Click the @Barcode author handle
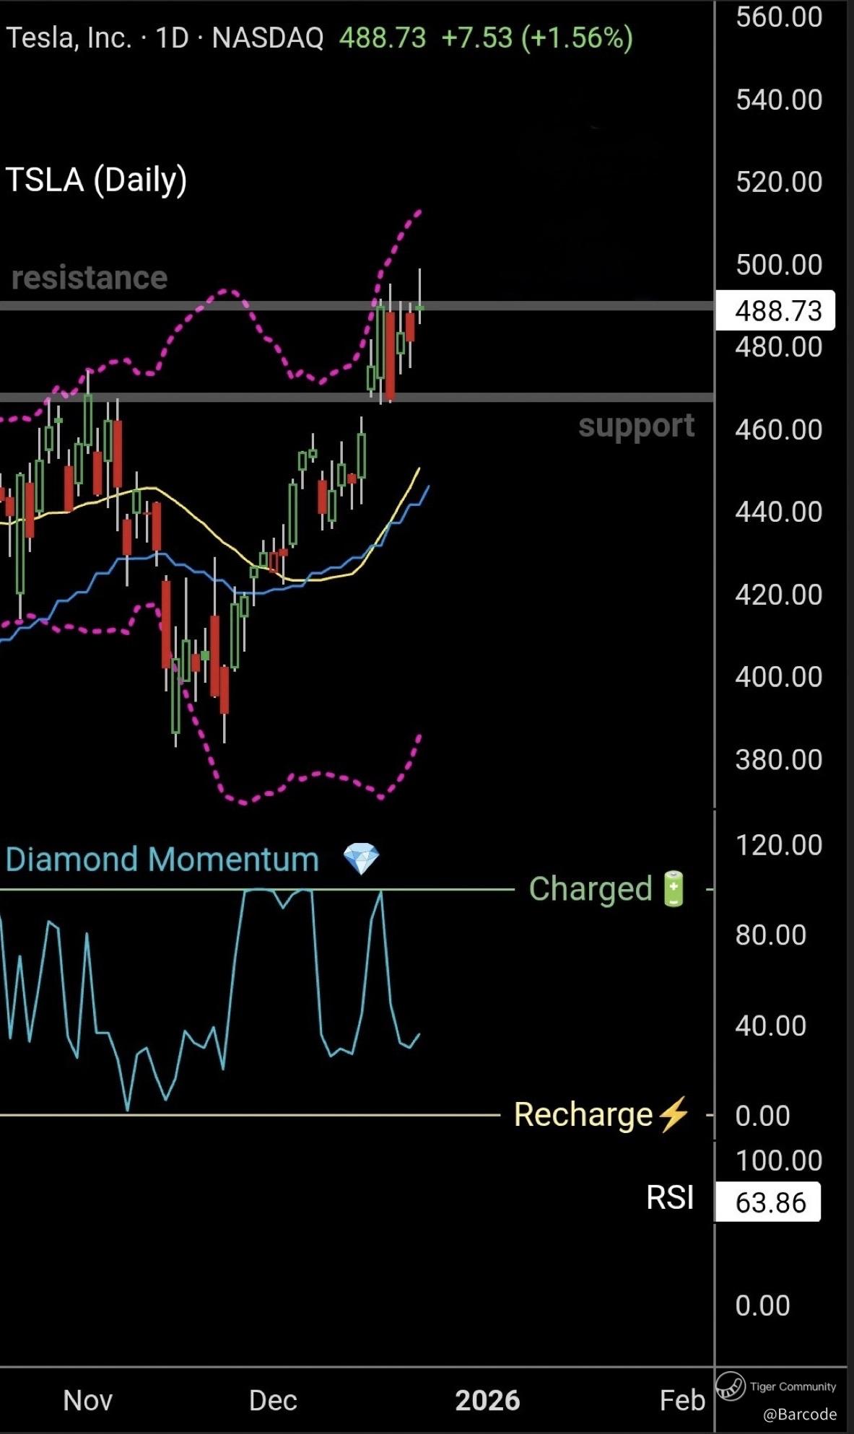Viewport: 854px width, 1434px height. pos(801,1415)
